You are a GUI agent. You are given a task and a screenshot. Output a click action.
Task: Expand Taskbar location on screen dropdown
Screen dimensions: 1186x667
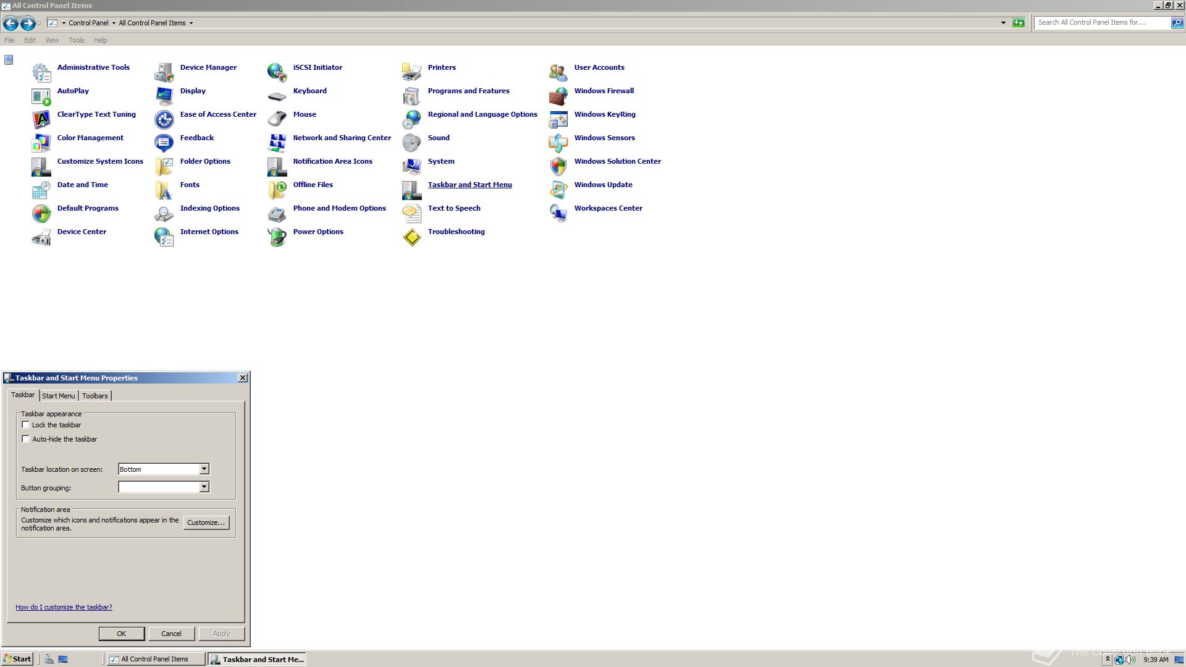click(204, 469)
